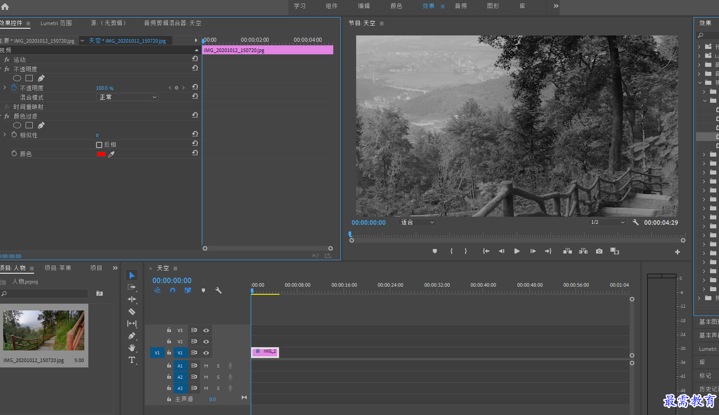Click the Mark In bracket button
The height and width of the screenshot is (415, 719).
click(451, 251)
